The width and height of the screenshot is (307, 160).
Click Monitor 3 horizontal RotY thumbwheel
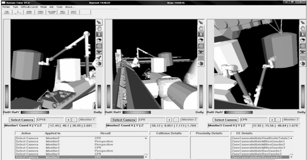[239, 112]
